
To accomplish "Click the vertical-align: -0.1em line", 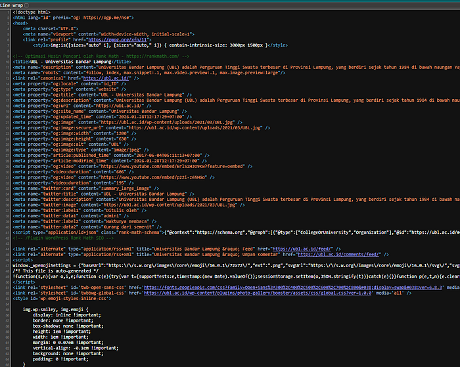I will pos(76,349).
